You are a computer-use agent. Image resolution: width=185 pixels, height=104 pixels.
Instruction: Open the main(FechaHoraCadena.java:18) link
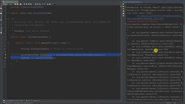[x=145, y=18]
